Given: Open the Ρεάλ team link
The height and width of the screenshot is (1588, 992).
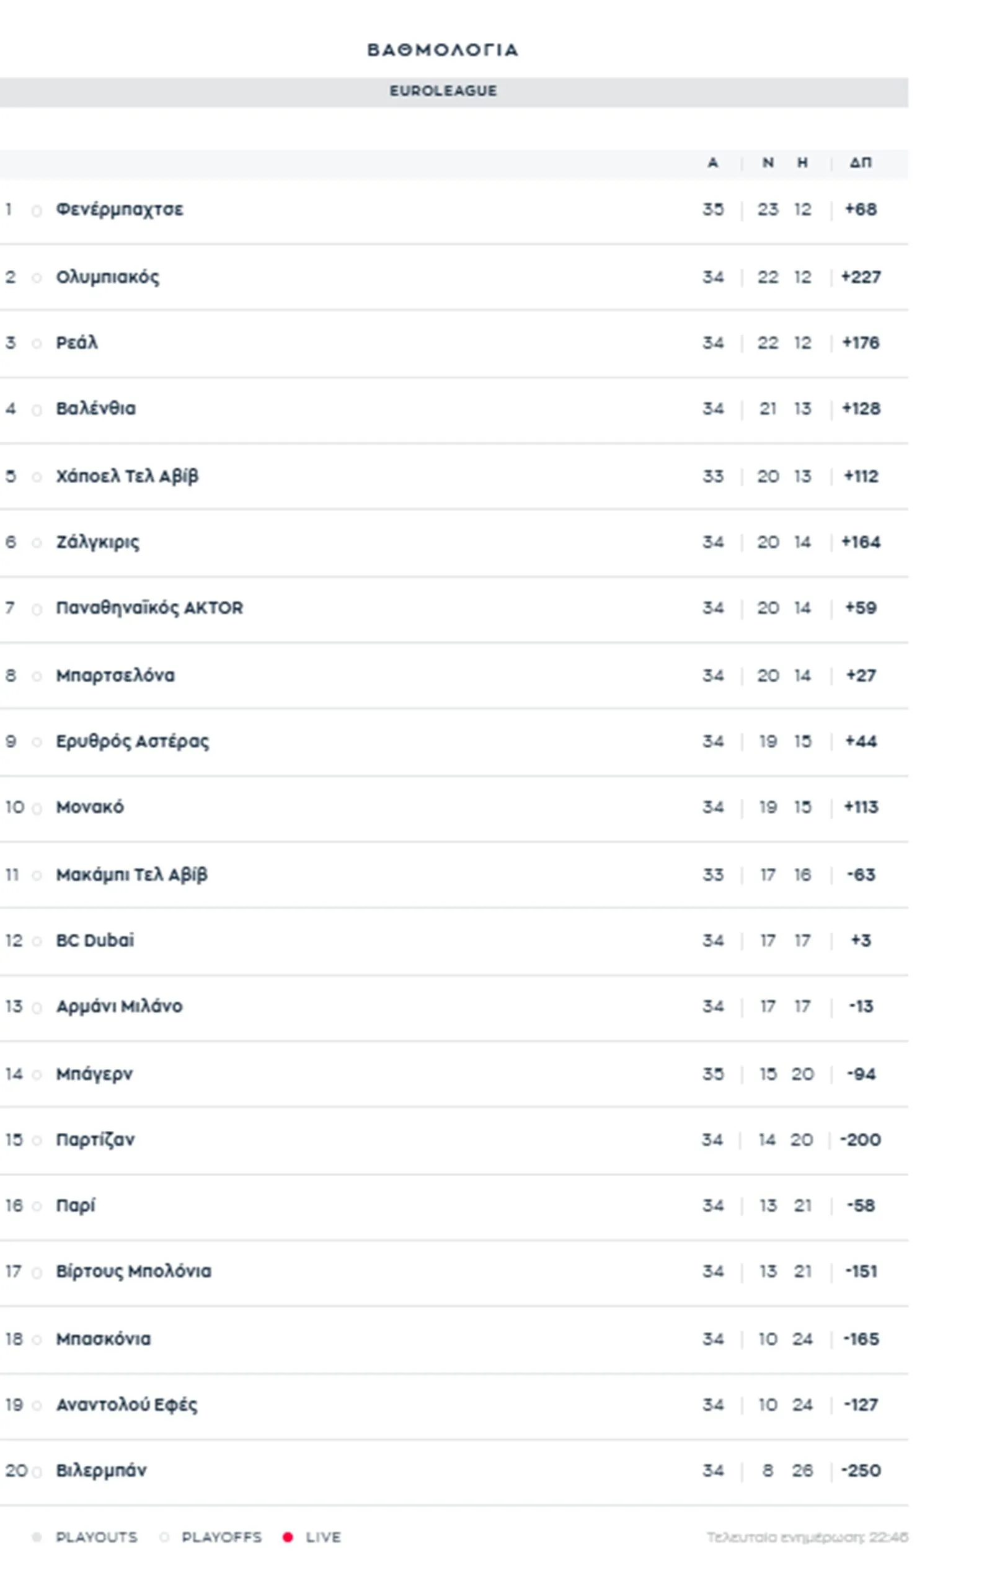Looking at the screenshot, I should [x=77, y=343].
